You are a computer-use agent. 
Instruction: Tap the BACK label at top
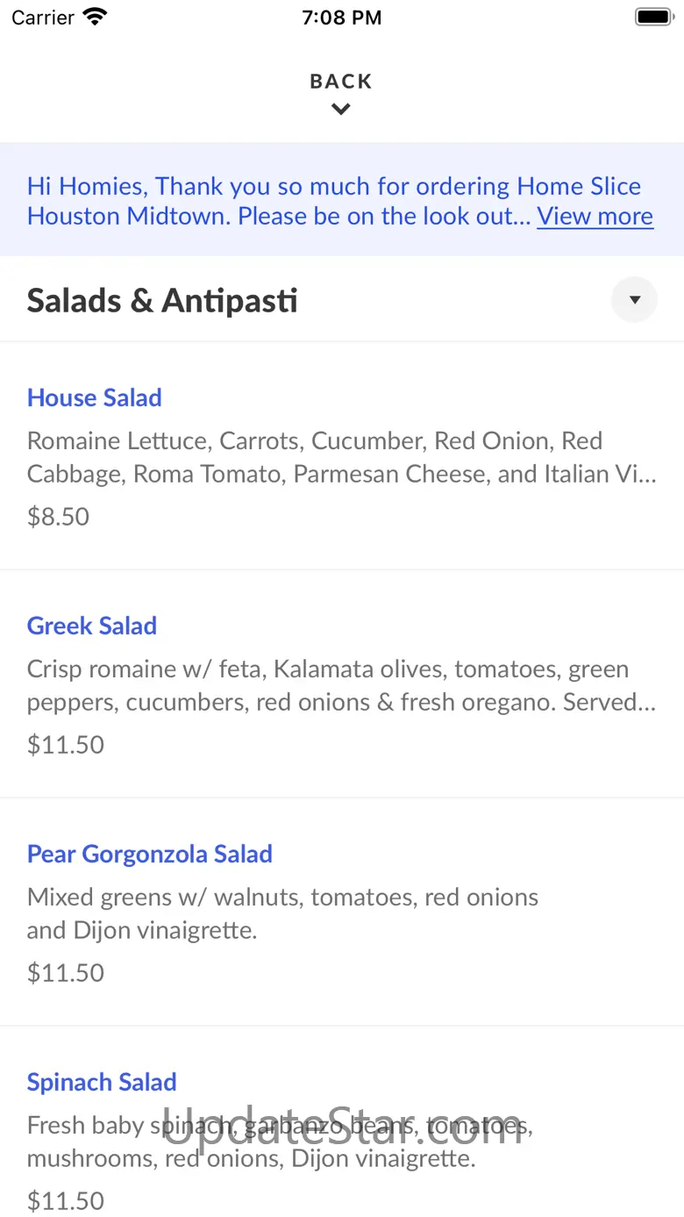point(341,82)
